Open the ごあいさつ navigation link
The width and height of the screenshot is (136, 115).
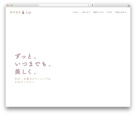(86, 12)
